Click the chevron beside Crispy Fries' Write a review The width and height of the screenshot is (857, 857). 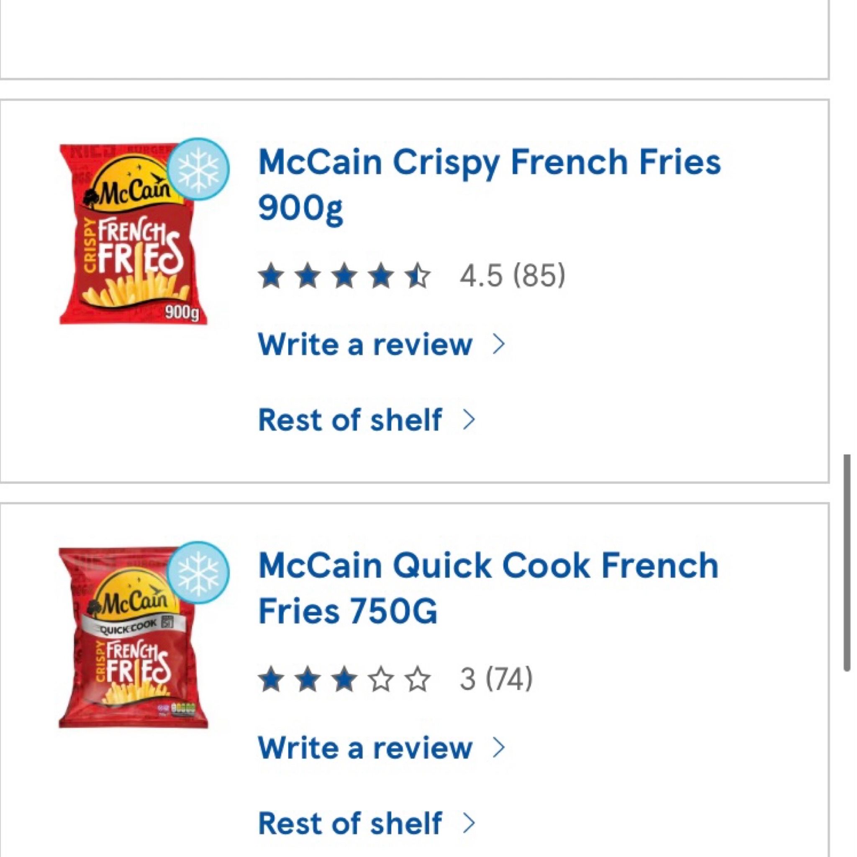[498, 345]
